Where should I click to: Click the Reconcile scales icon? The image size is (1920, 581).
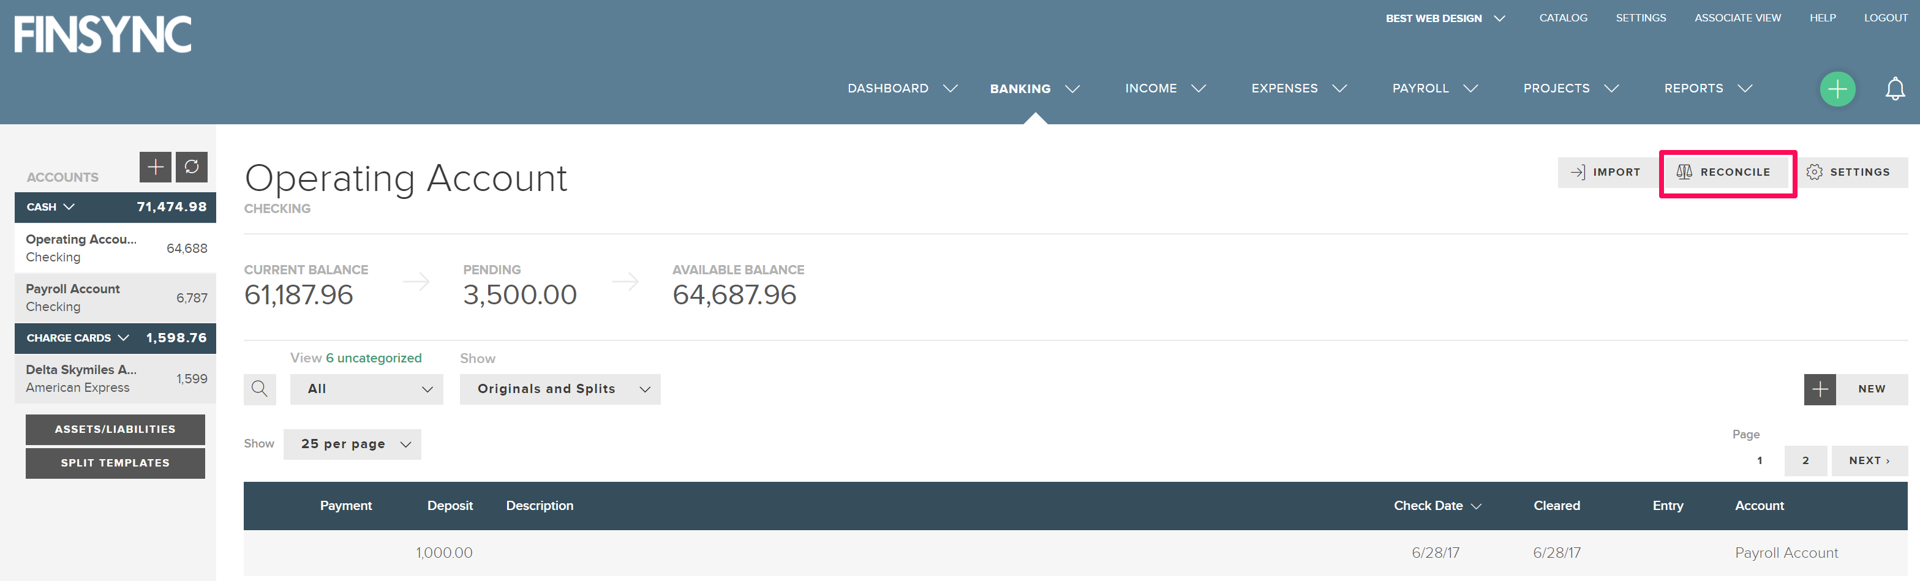pos(1684,172)
